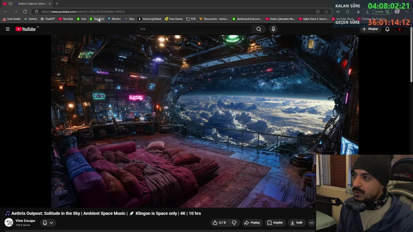
Task: Open the YouTube guide hamburger menu
Action: [x=8, y=29]
